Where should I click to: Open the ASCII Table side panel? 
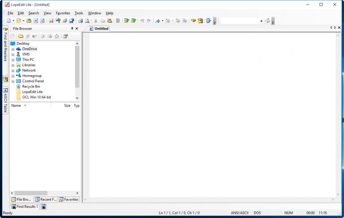point(5,101)
